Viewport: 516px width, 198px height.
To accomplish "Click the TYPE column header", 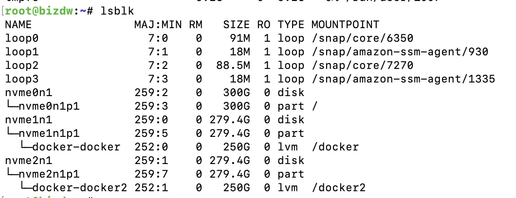I will coord(291,24).
